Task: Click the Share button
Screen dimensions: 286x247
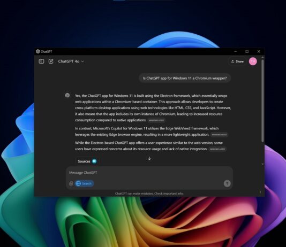Action: [237, 61]
